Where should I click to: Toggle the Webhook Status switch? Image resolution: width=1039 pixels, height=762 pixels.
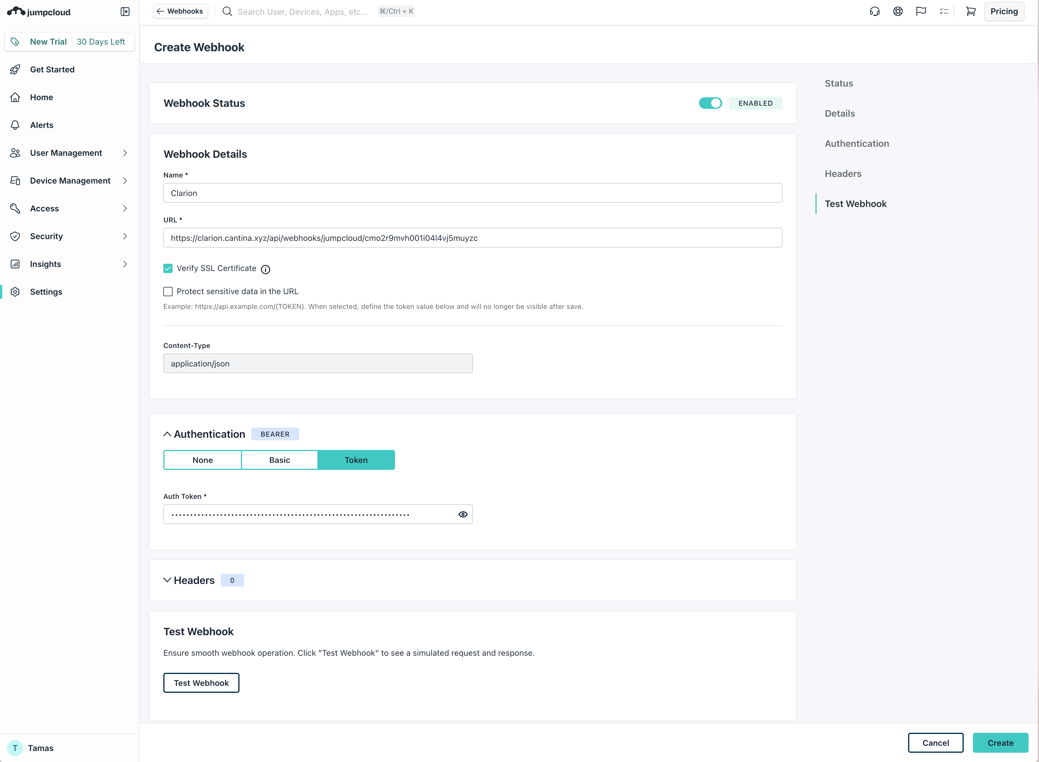710,103
